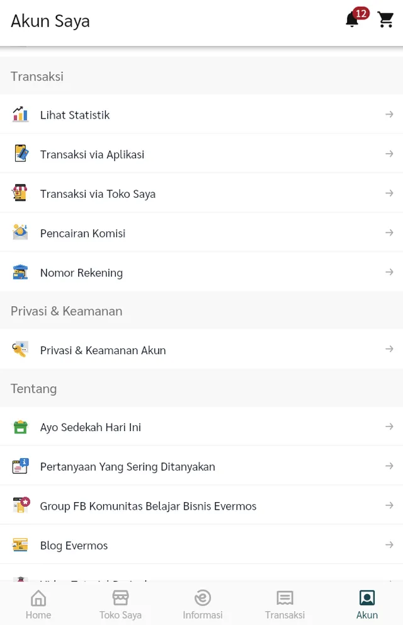403x625 pixels.
Task: Select the Nomor Rekening bank icon
Action: pos(20,272)
